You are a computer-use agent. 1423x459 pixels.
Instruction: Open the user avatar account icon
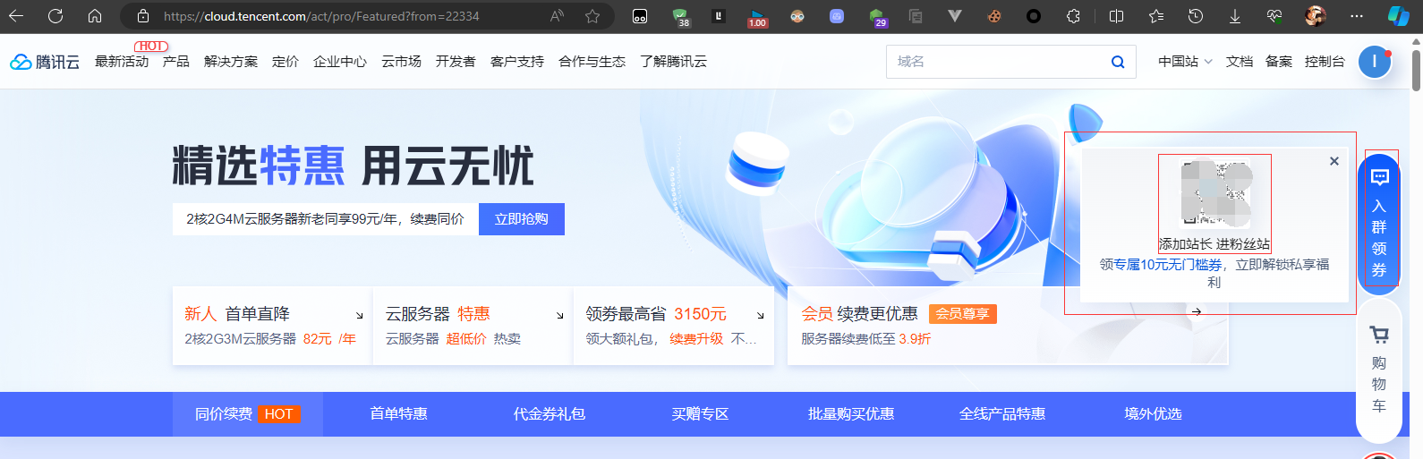click(x=1374, y=62)
